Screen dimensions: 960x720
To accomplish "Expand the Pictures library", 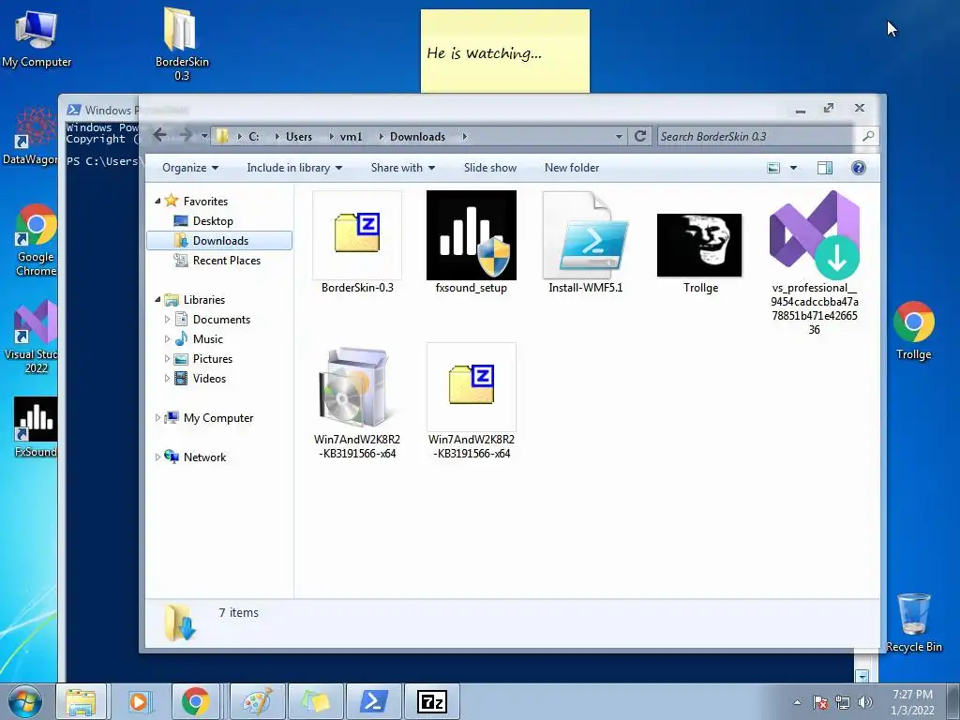I will click(x=167, y=358).
